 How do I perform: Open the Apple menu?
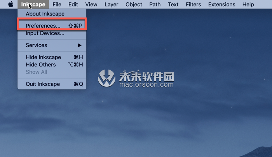tap(11, 4)
